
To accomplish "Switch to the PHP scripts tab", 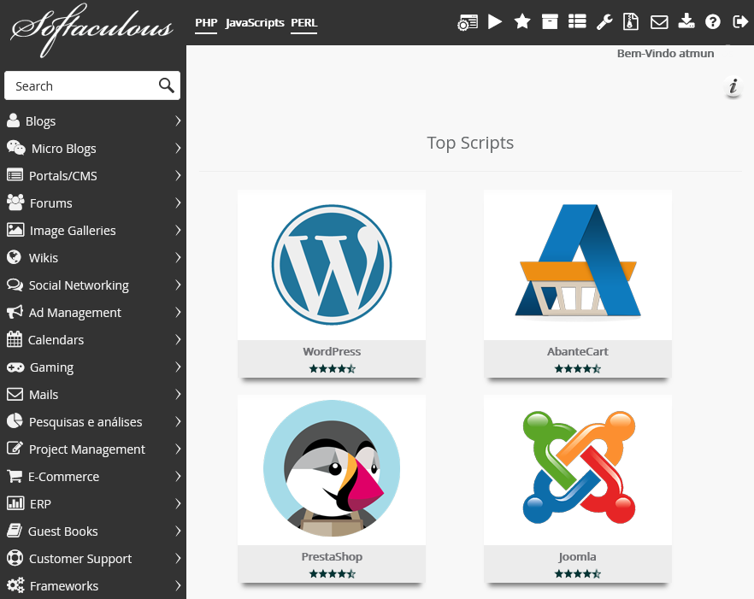I will point(206,23).
